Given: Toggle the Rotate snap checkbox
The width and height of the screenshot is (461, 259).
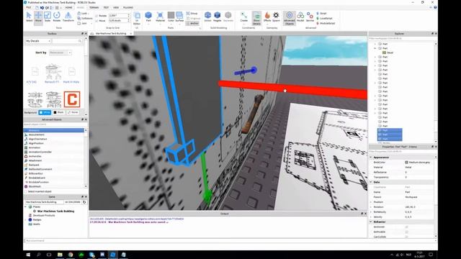Looking at the screenshot, I should coord(97,16).
